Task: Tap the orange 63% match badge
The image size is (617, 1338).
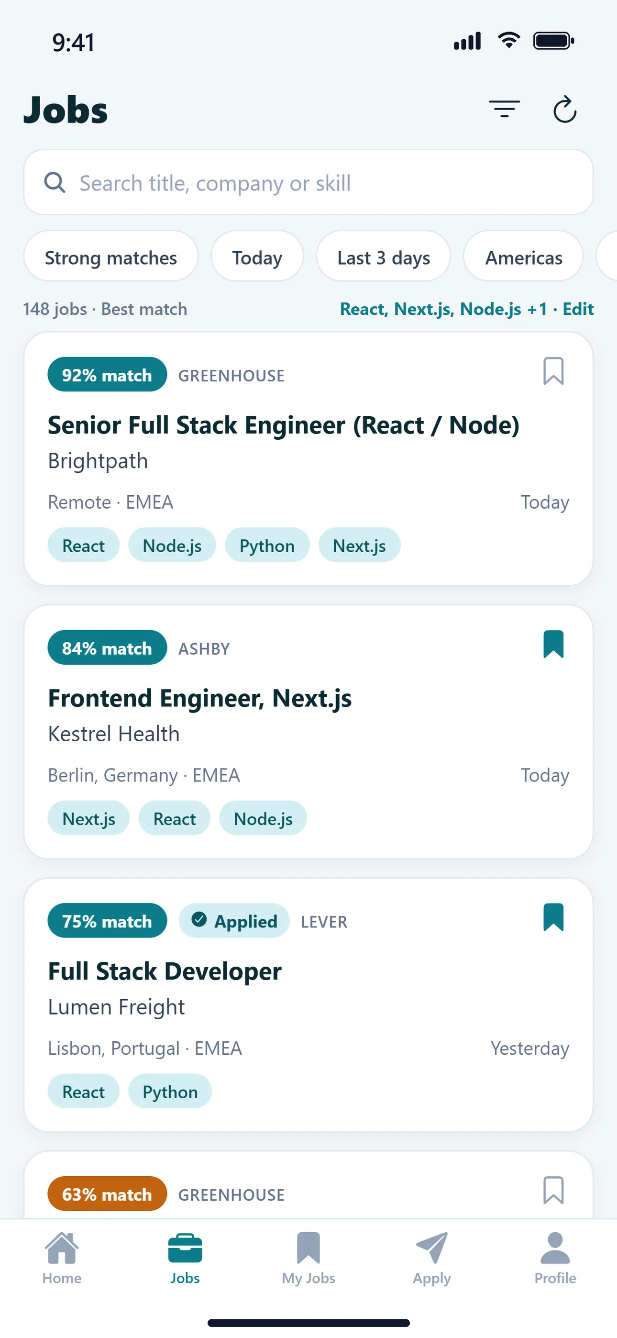Action: [107, 1193]
